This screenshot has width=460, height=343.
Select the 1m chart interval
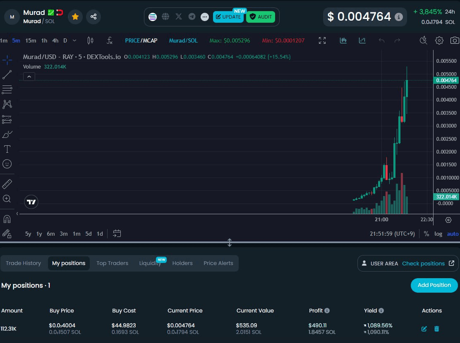[x=4, y=41]
